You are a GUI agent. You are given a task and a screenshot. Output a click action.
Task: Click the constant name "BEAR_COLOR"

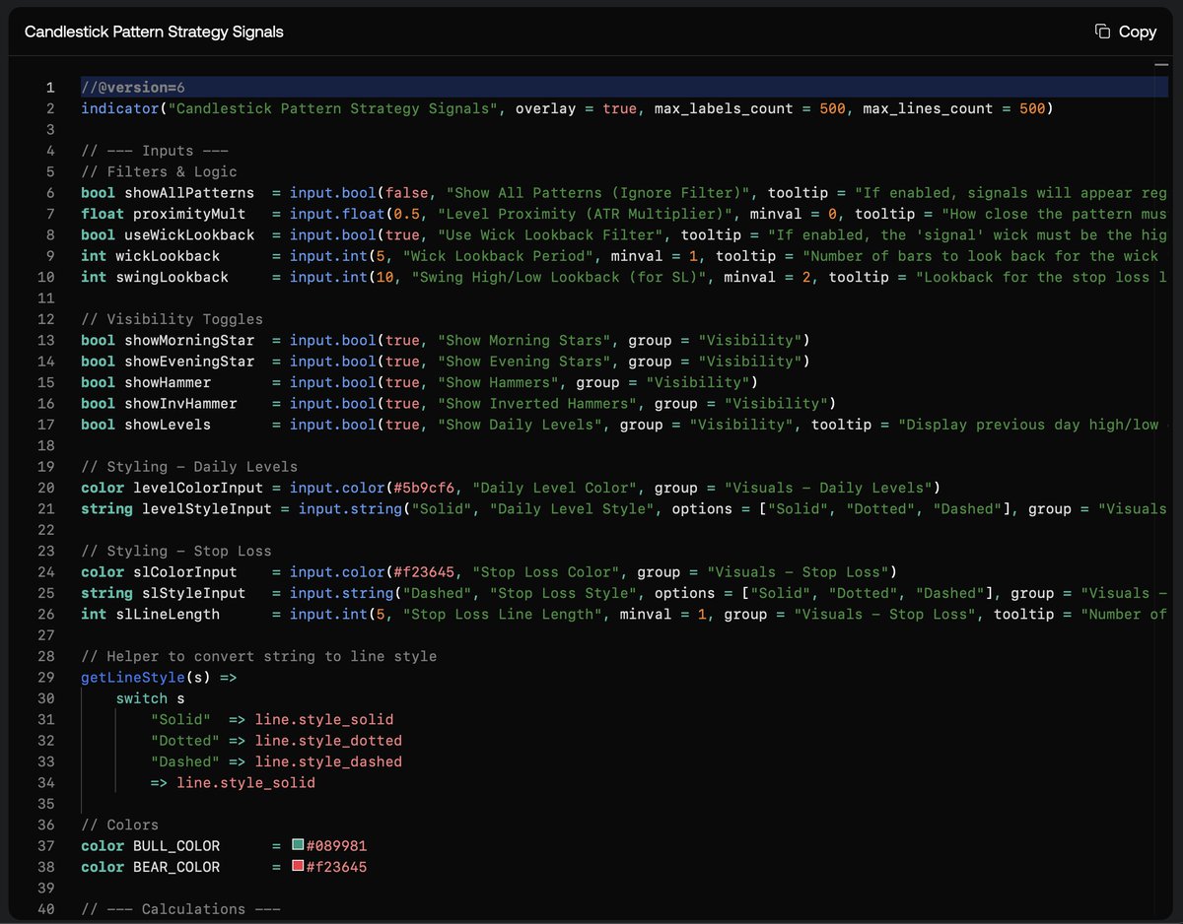(x=176, y=867)
